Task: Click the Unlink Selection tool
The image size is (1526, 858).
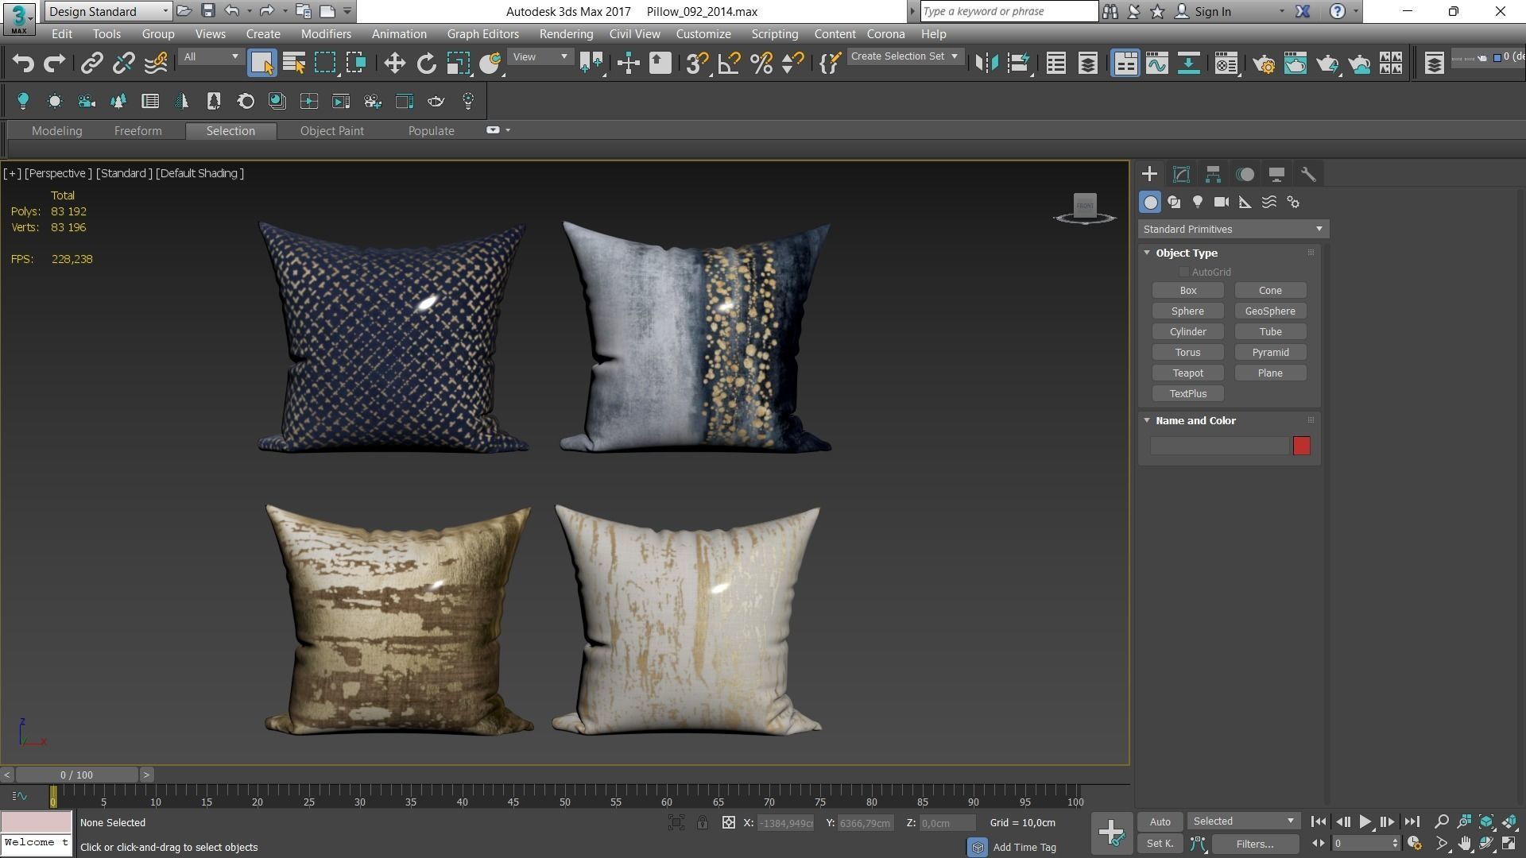Action: click(x=123, y=64)
